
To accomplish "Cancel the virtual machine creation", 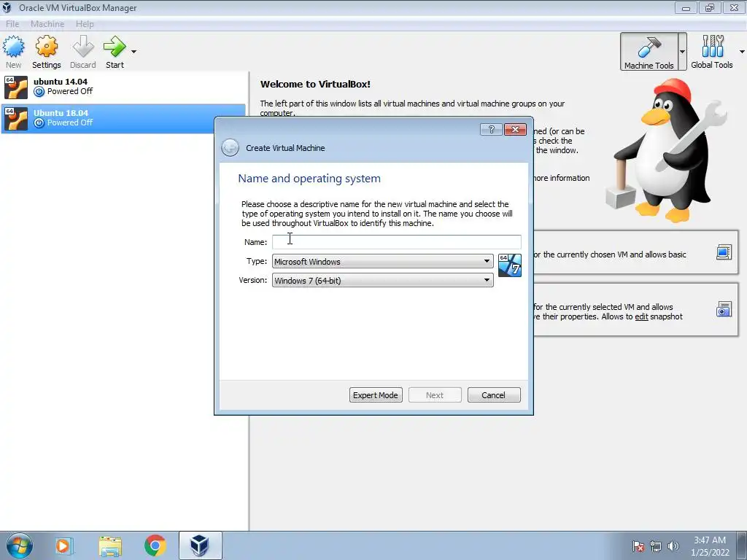I will pyautogui.click(x=494, y=395).
